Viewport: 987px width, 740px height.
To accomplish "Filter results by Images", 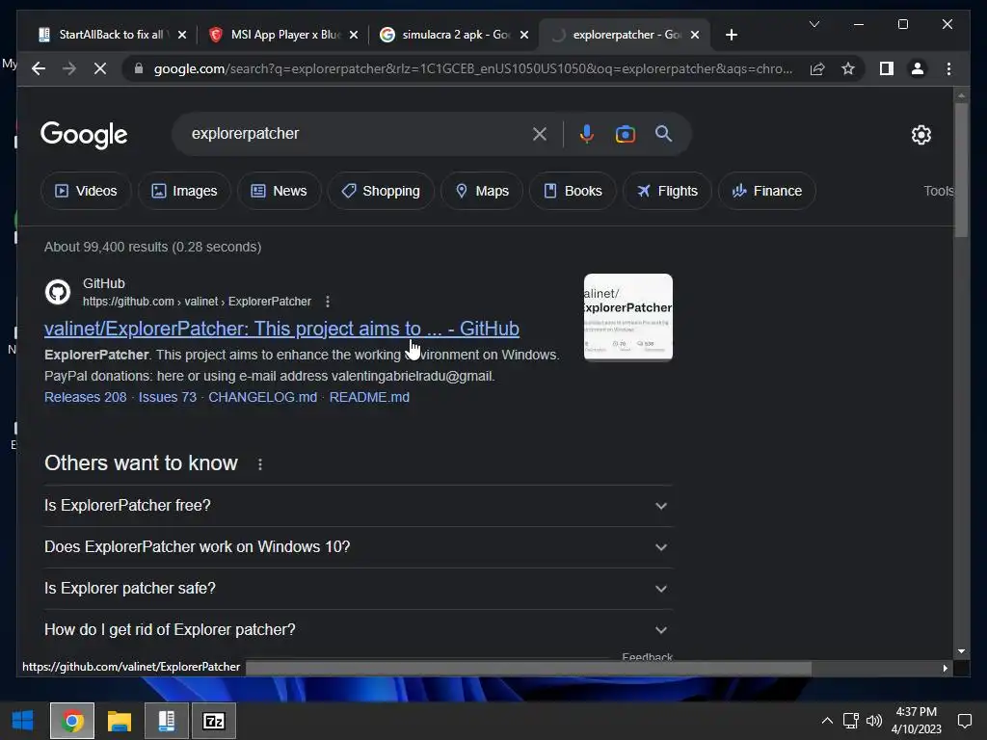I will (184, 191).
